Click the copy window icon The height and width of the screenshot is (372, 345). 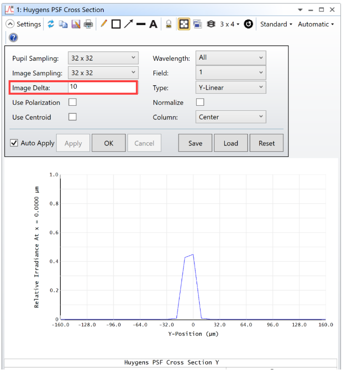63,24
